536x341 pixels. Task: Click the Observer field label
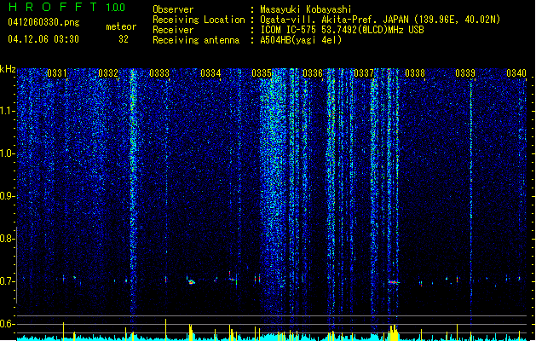click(173, 9)
